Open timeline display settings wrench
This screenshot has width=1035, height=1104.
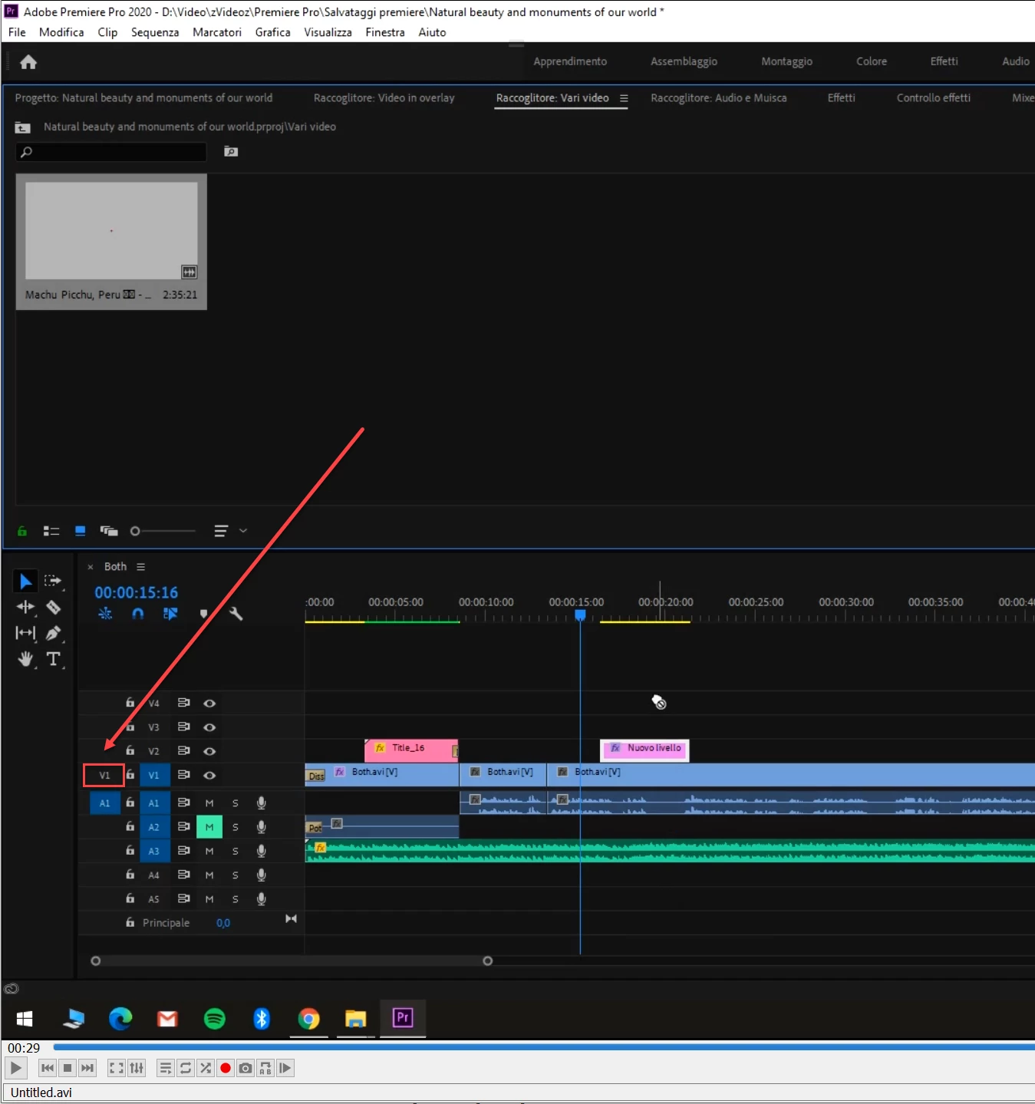(236, 614)
